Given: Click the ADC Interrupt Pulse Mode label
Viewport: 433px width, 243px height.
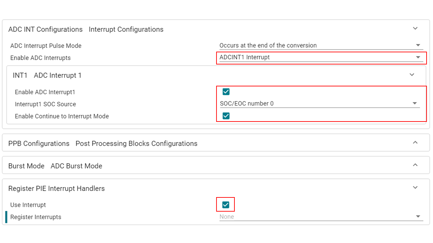Looking at the screenshot, I should pos(46,46).
